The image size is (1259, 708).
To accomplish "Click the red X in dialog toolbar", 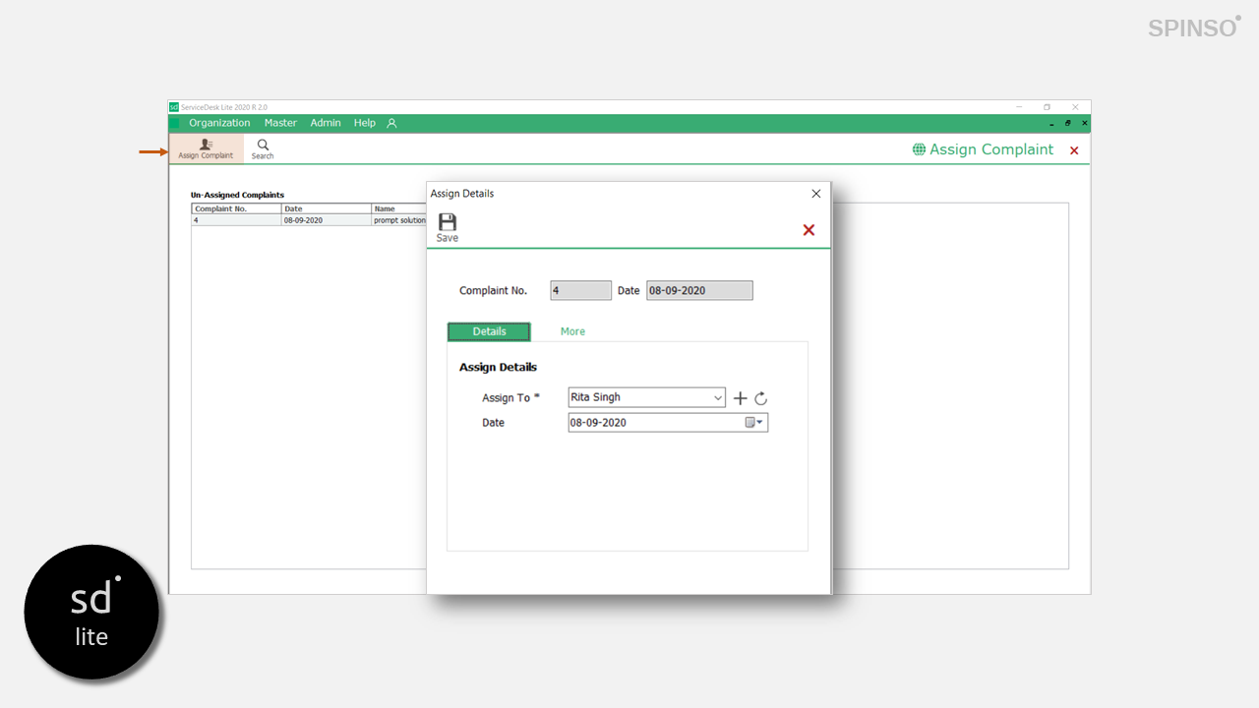I will (x=809, y=230).
